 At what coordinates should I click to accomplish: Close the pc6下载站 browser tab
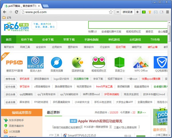click(x=39, y=6)
